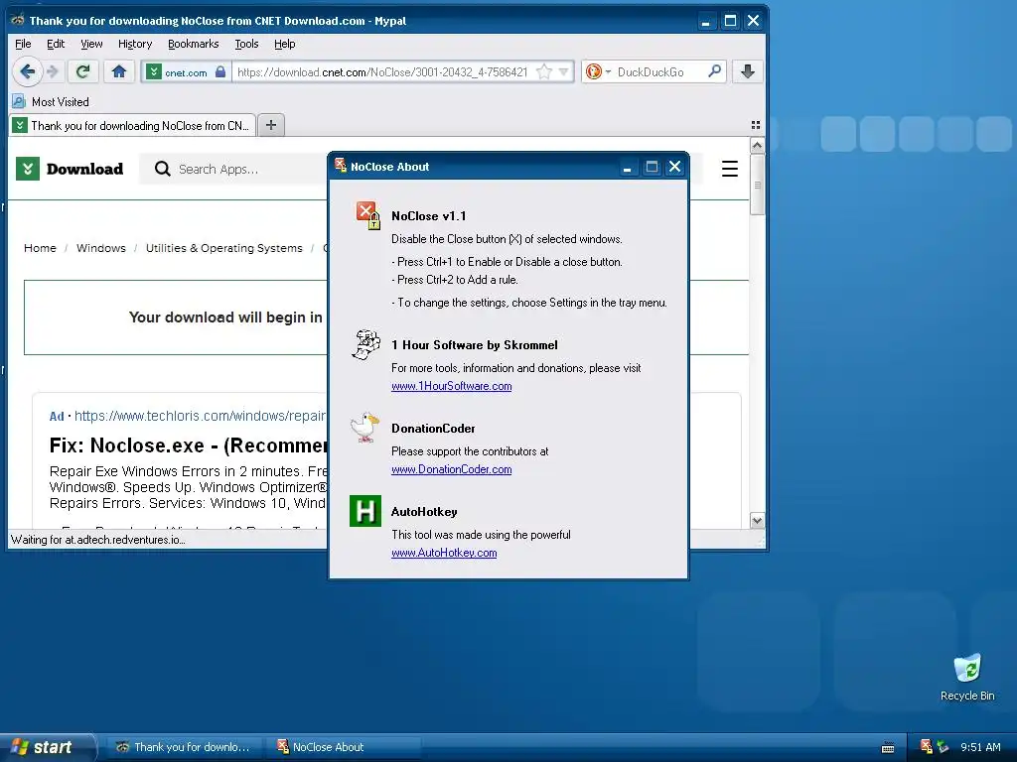Screen dimensions: 1017x762
Task: Open the Tools menu
Action: pos(246,44)
